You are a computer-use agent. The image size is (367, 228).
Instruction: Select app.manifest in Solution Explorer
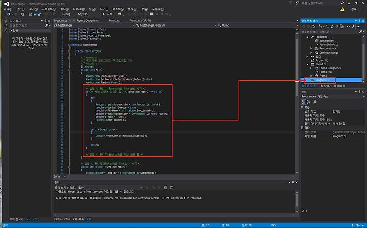(x=327, y=41)
